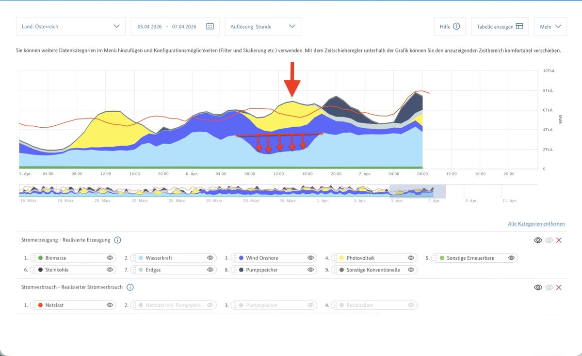Click the table icon in Tabelle anzeigen
The height and width of the screenshot is (356, 582).
tap(519, 26)
